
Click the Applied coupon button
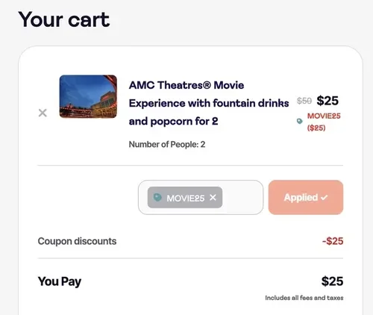click(306, 197)
